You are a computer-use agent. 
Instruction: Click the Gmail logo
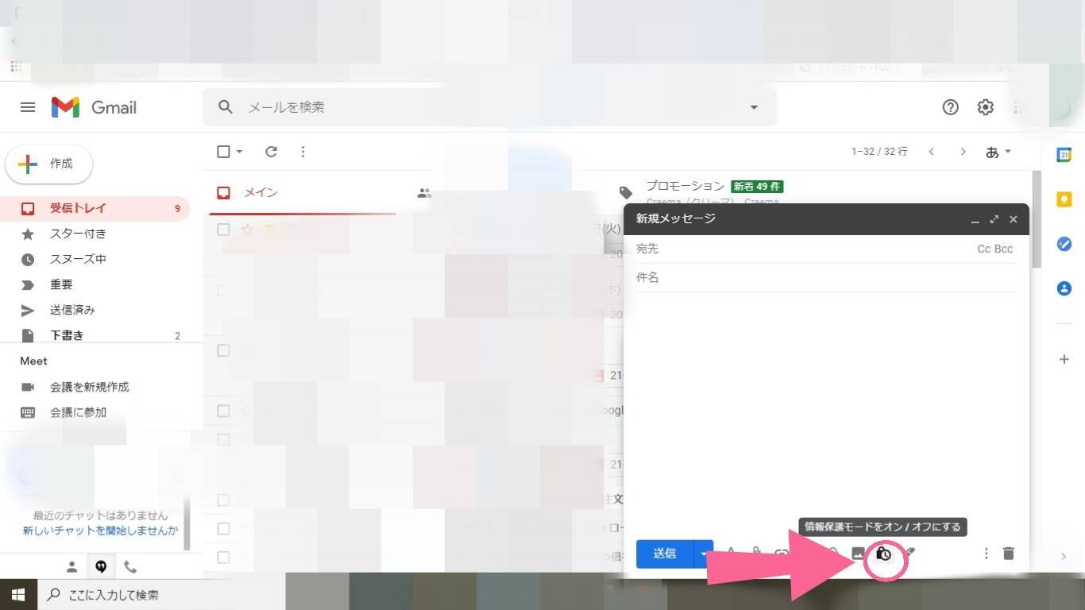[x=94, y=107]
